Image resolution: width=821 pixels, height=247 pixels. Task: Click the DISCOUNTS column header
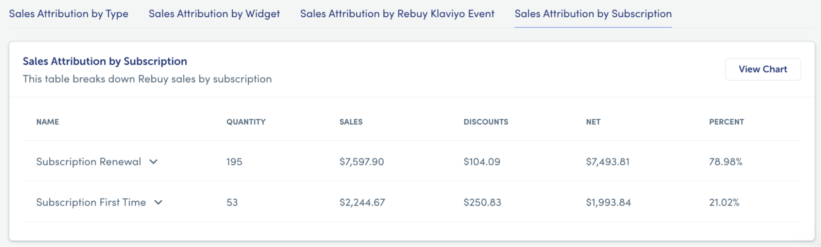pyautogui.click(x=486, y=122)
